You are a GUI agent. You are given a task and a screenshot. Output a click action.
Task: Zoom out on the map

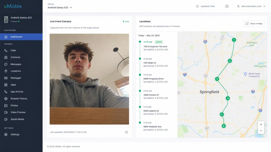(x=261, y=131)
